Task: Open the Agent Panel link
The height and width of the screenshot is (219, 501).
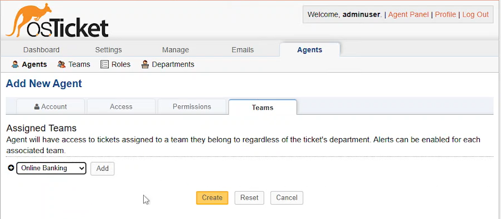Action: click(408, 14)
